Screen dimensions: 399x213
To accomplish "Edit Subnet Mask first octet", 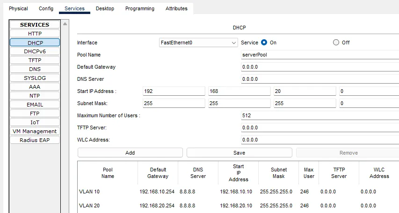I will point(174,103).
